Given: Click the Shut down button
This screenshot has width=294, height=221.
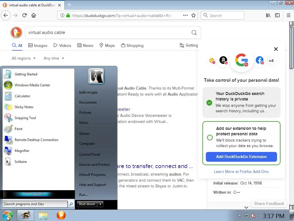Looking at the screenshot, I should click(87, 204).
